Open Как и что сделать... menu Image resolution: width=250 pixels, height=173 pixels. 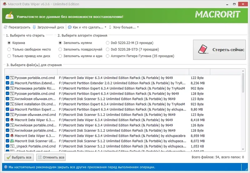(87, 27)
